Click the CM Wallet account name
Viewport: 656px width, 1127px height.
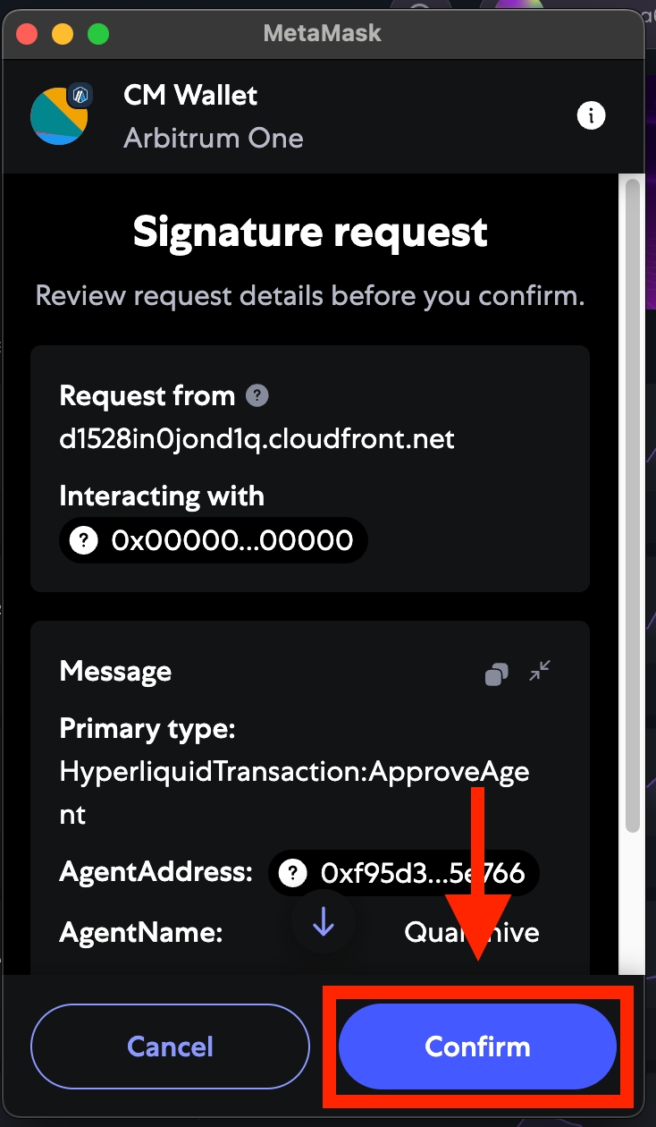point(190,96)
